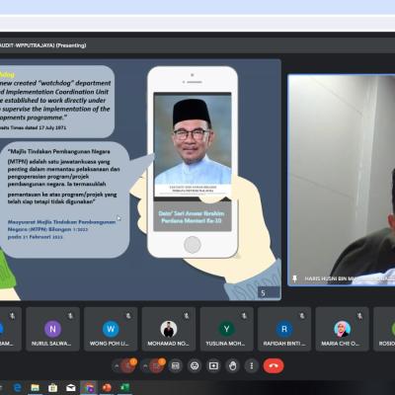Open the emoji reactions button
395x395 pixels.
point(195,365)
